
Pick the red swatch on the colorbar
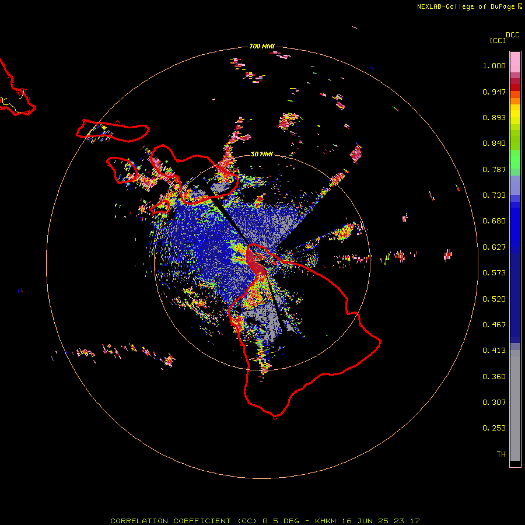(515, 87)
